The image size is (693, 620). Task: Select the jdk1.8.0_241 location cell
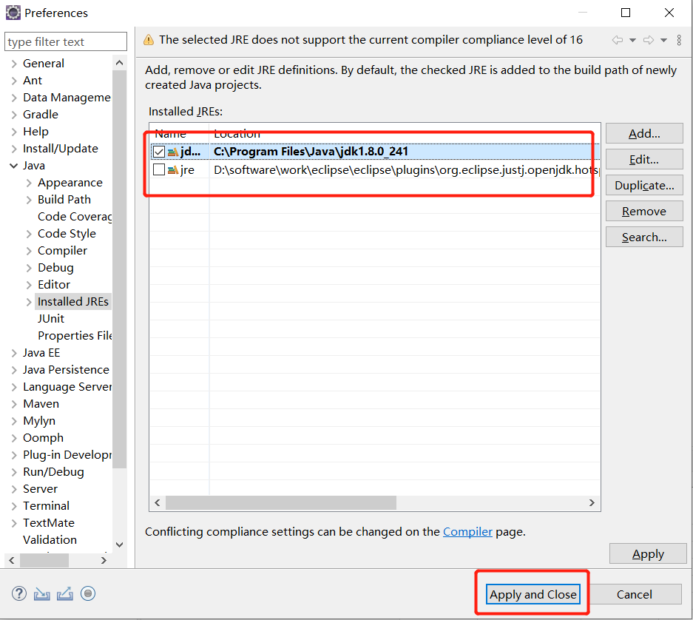[311, 152]
